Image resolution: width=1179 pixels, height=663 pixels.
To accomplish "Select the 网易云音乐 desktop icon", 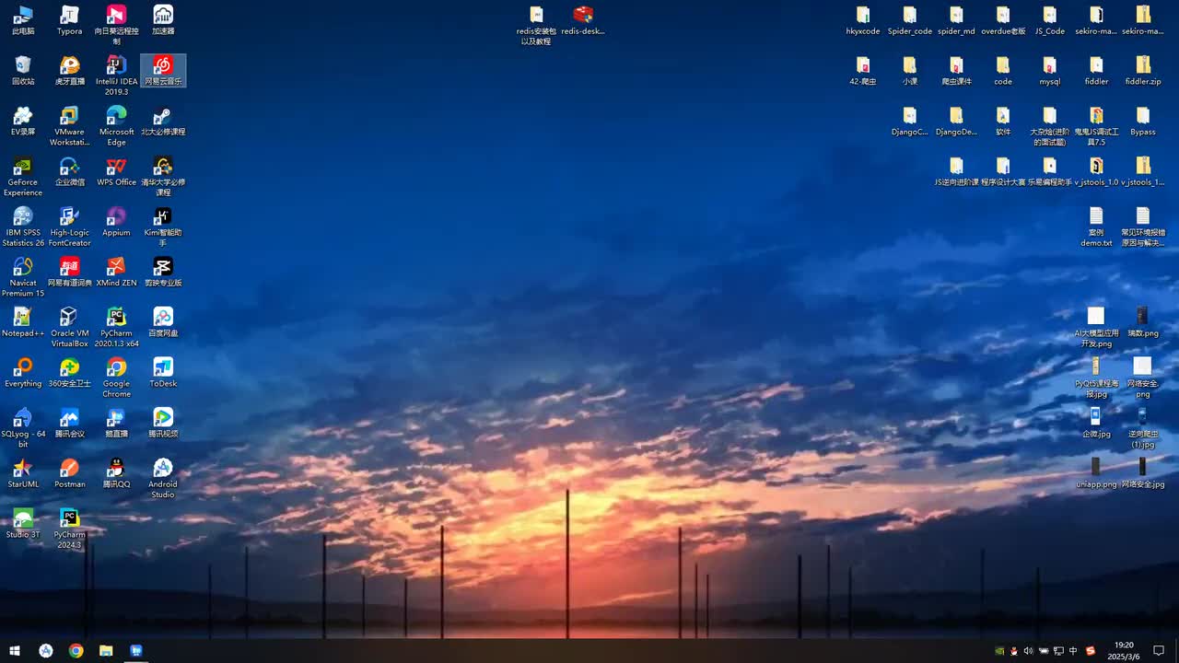I will pyautogui.click(x=163, y=71).
